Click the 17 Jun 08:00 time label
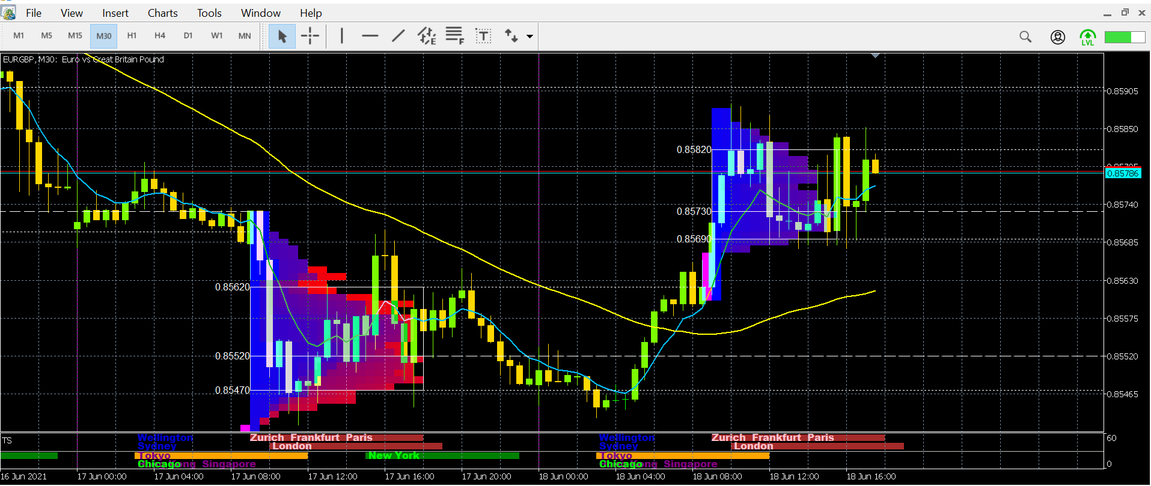The height and width of the screenshot is (486, 1151). click(255, 476)
